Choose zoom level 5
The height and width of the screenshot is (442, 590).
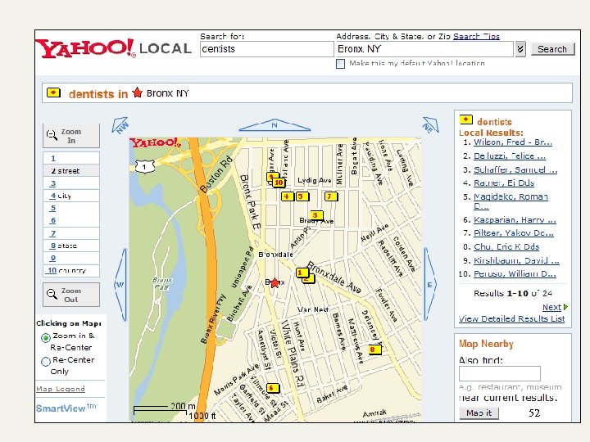(71, 208)
